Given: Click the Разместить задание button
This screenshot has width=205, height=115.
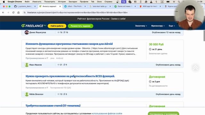Looking at the screenshot, I should pos(80,26).
